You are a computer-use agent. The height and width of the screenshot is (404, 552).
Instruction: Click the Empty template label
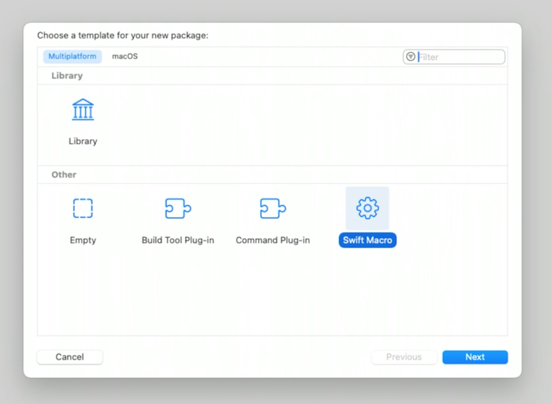(x=83, y=240)
